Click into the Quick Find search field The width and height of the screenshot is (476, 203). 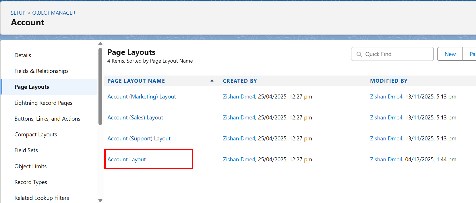click(x=396, y=54)
